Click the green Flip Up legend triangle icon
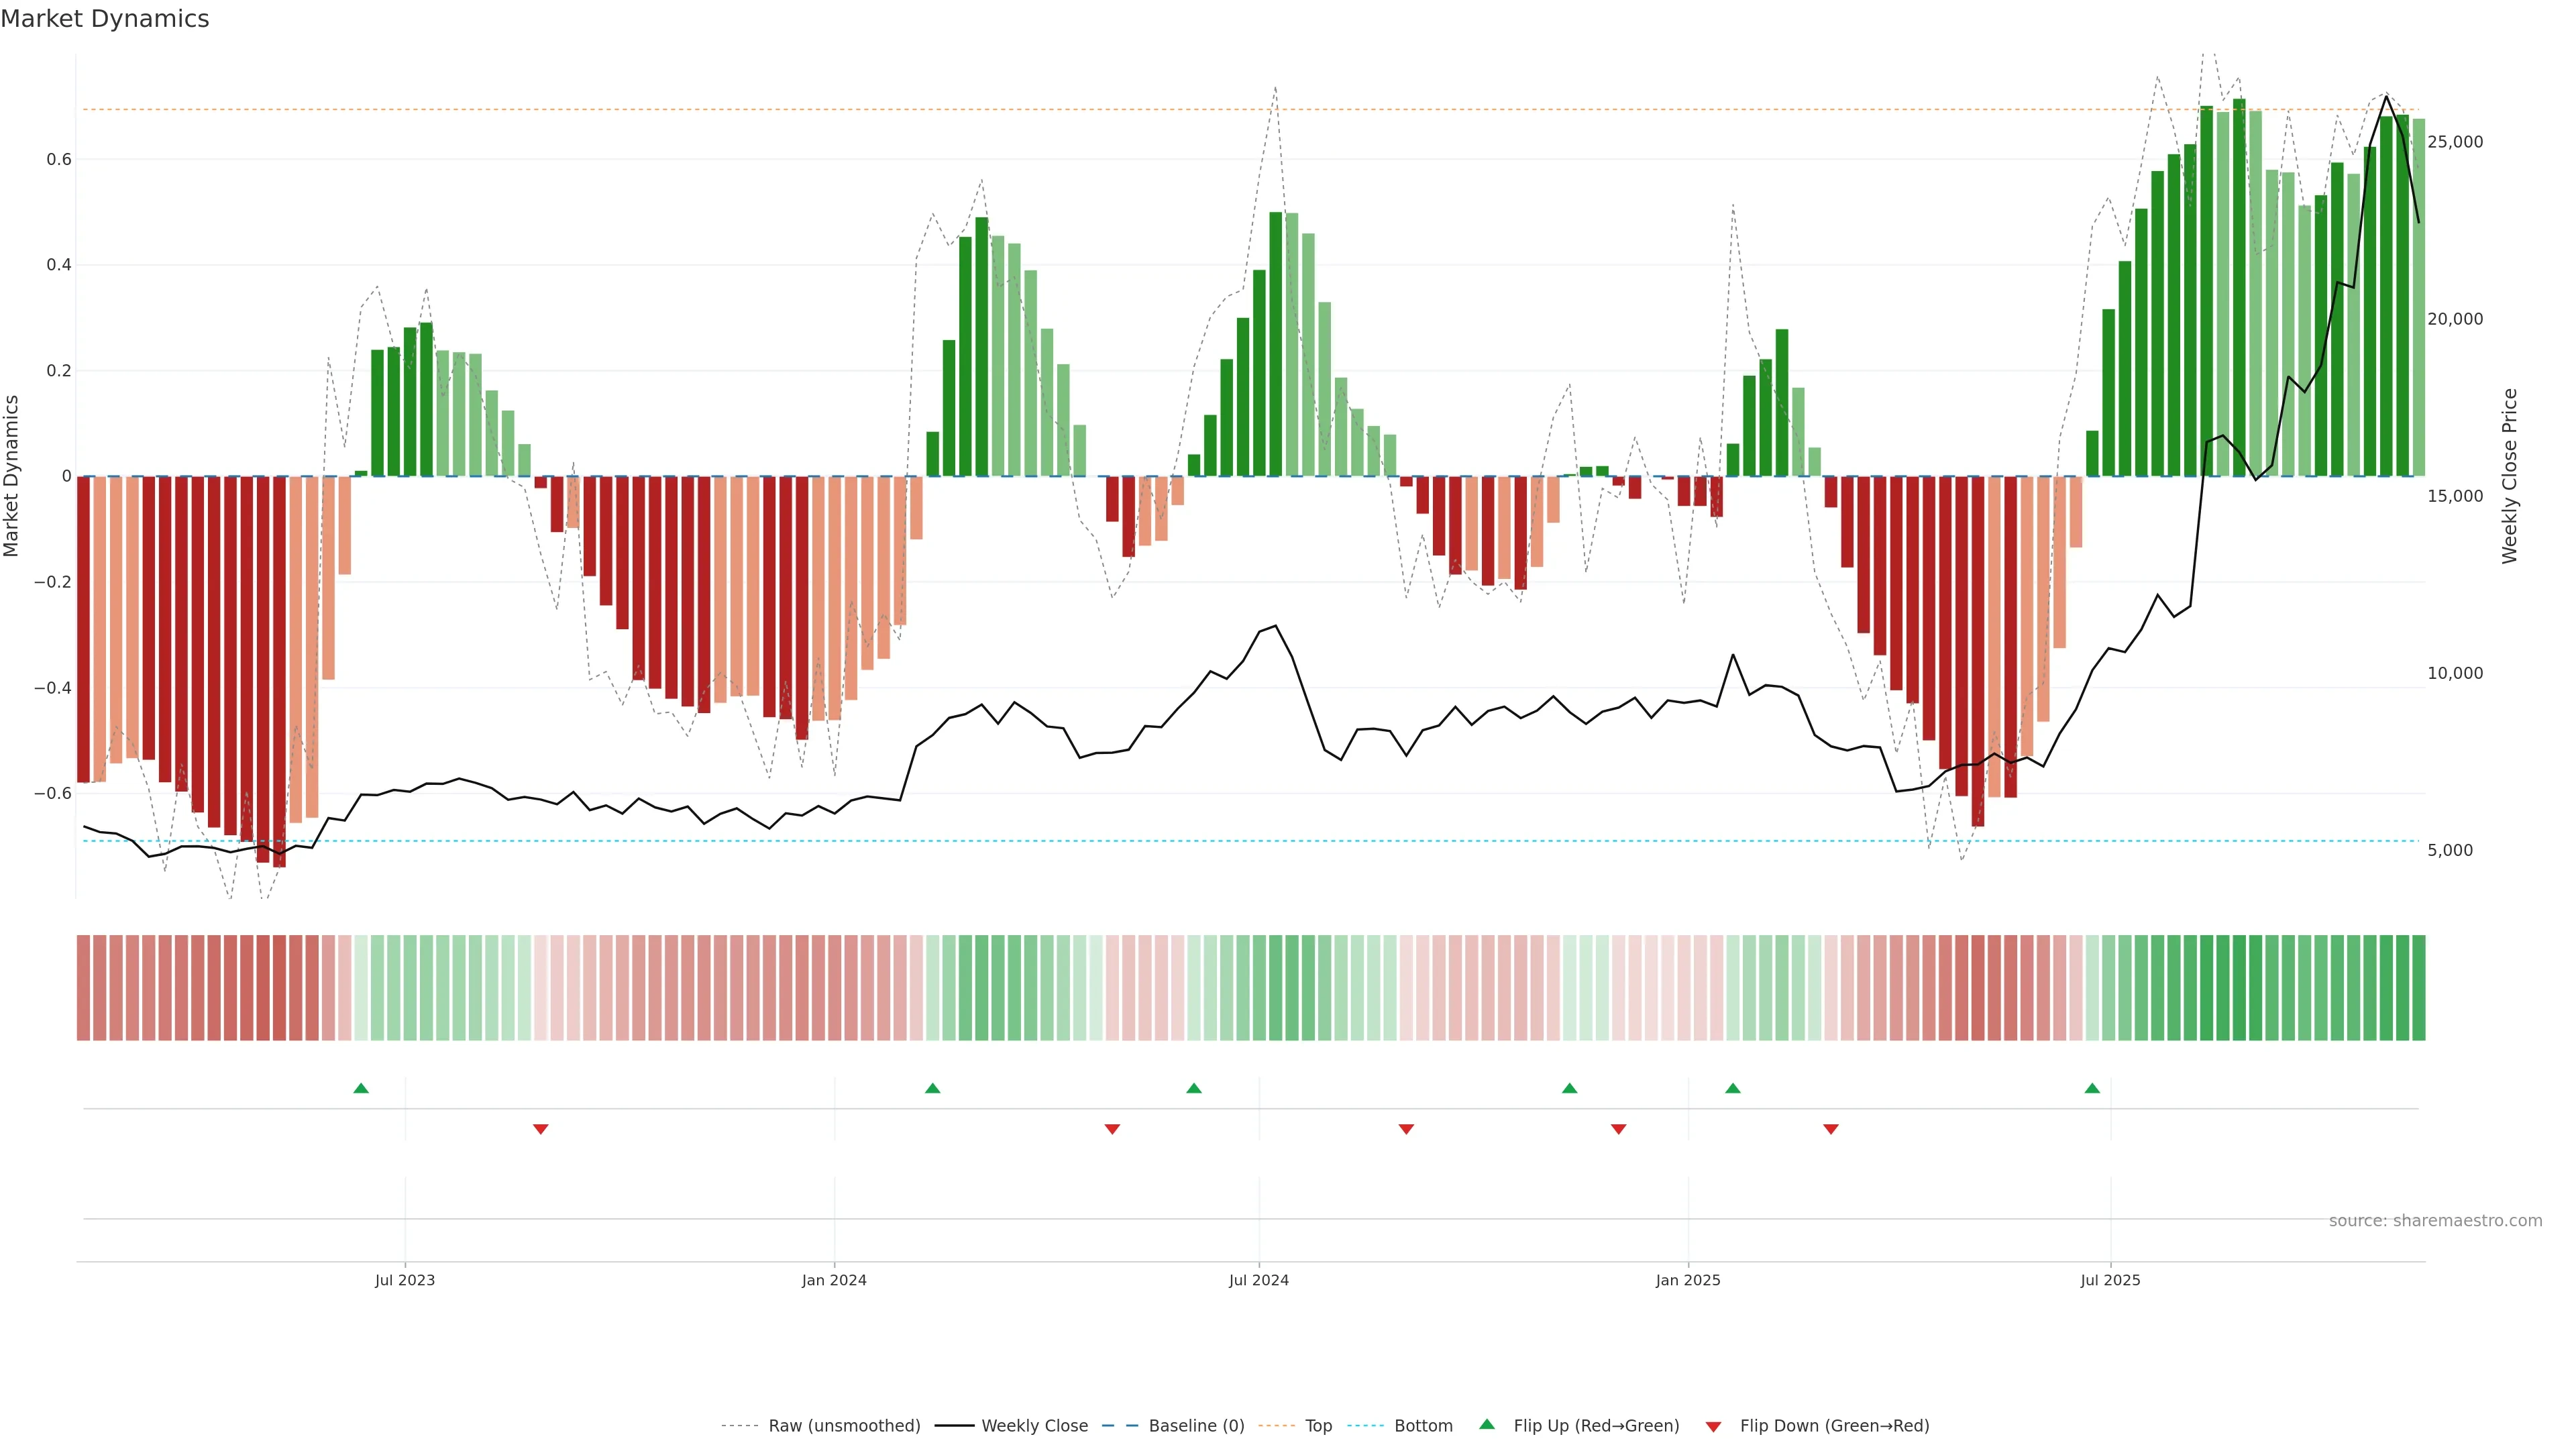 click(x=1487, y=1424)
